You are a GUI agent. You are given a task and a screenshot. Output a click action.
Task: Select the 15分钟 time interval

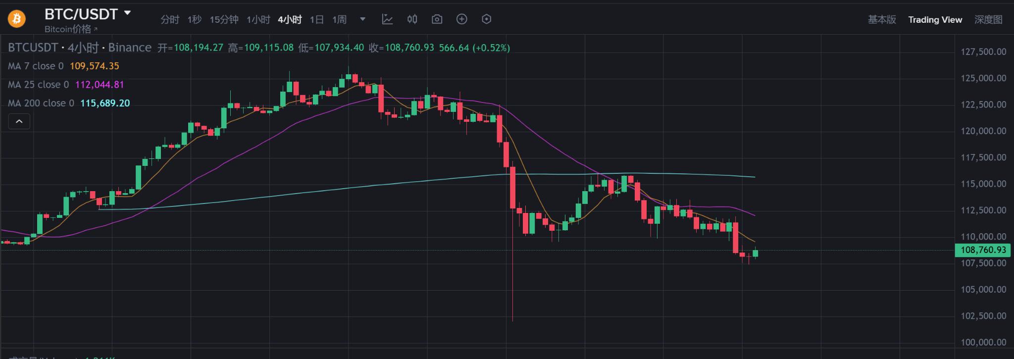coord(224,20)
